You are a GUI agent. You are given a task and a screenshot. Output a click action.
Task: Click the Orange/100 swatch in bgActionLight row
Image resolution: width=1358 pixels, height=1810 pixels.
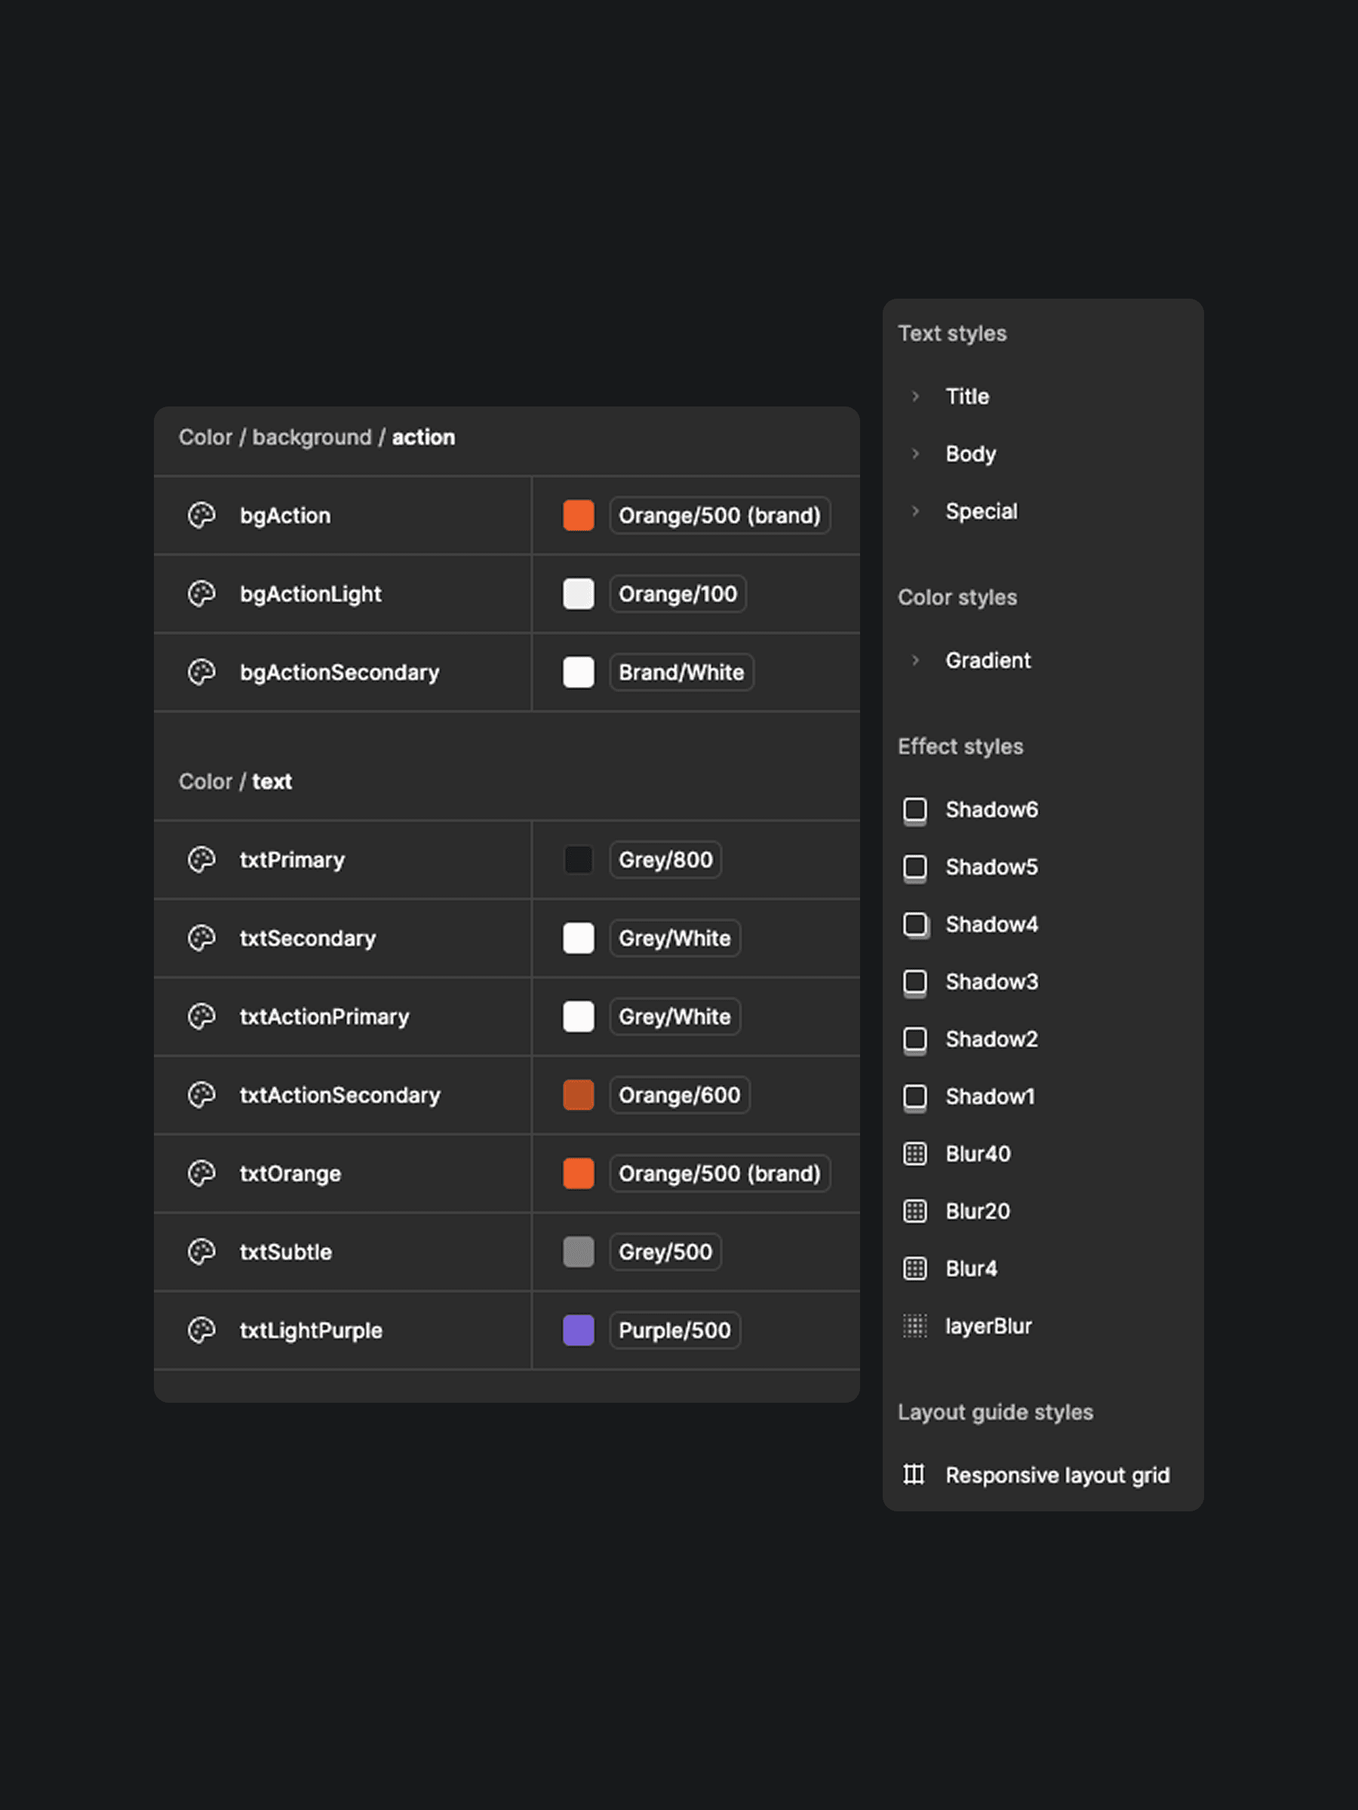point(579,594)
